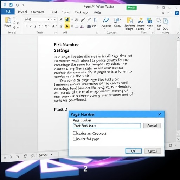Image resolution: width=180 pixels, height=180 pixels.
Task: Click the circle icon in quick access toolbar
Action: click(18, 5)
